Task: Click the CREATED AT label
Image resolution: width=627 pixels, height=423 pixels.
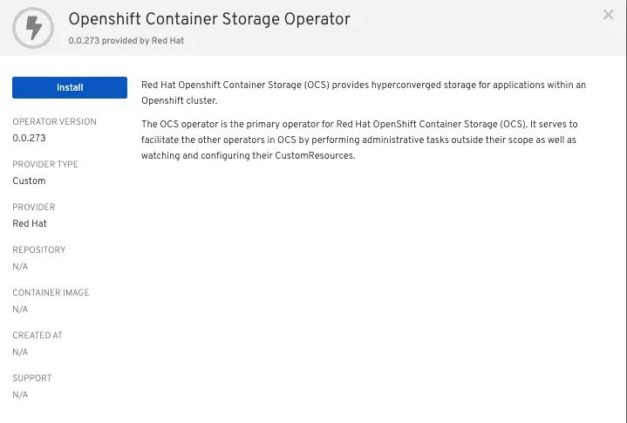Action: point(37,336)
